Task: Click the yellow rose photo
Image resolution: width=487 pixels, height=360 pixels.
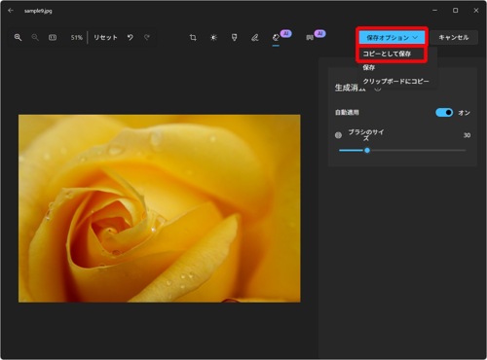Action: pos(160,208)
